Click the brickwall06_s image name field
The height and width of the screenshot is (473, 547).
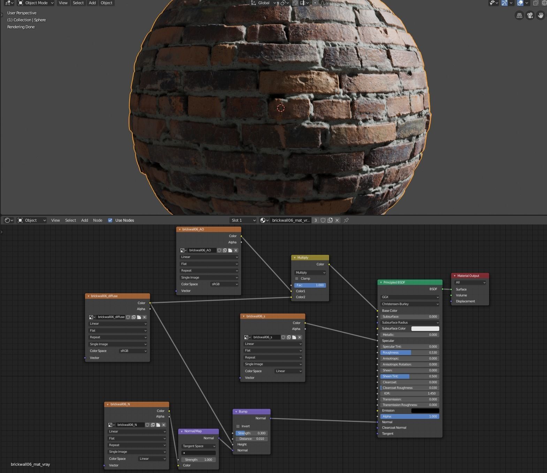coord(266,337)
